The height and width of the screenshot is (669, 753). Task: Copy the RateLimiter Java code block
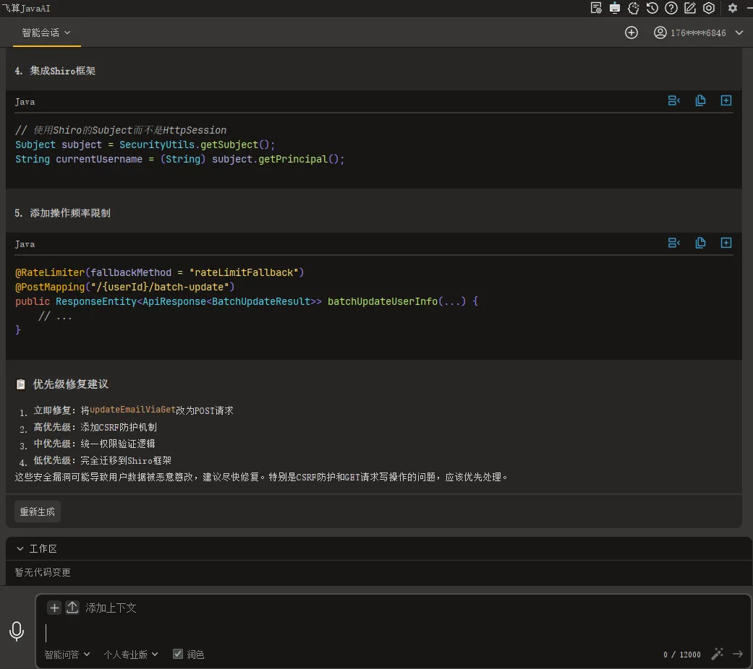[x=701, y=243]
